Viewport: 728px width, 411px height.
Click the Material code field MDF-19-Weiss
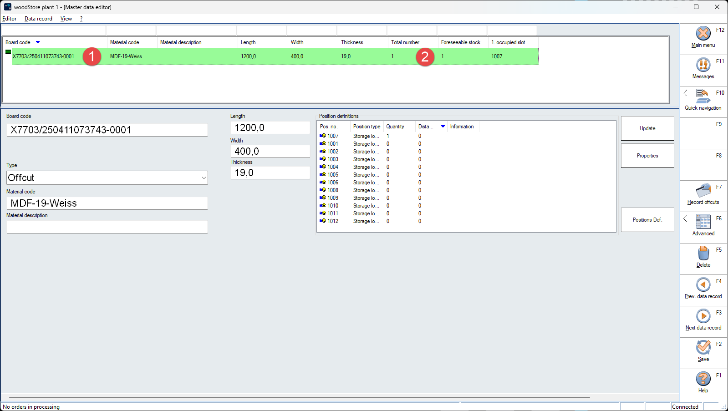pyautogui.click(x=107, y=203)
